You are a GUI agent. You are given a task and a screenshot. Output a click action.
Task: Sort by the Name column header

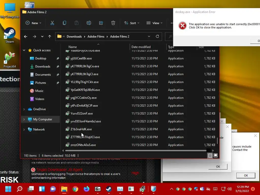pyautogui.click(x=73, y=47)
